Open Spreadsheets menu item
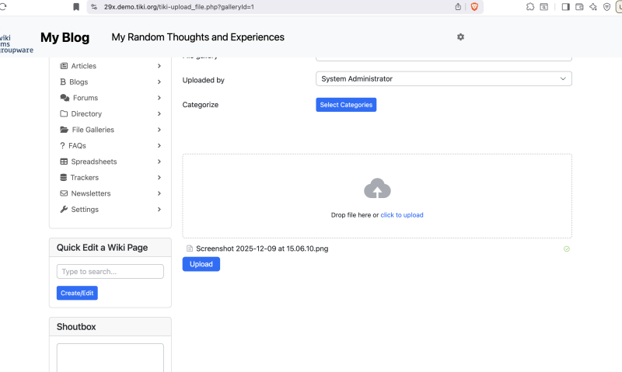Image resolution: width=622 pixels, height=372 pixels. coord(94,162)
